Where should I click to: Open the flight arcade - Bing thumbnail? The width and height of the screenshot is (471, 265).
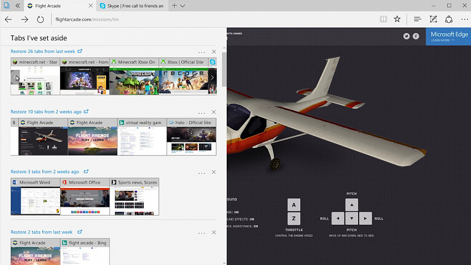pyautogui.click(x=85, y=252)
